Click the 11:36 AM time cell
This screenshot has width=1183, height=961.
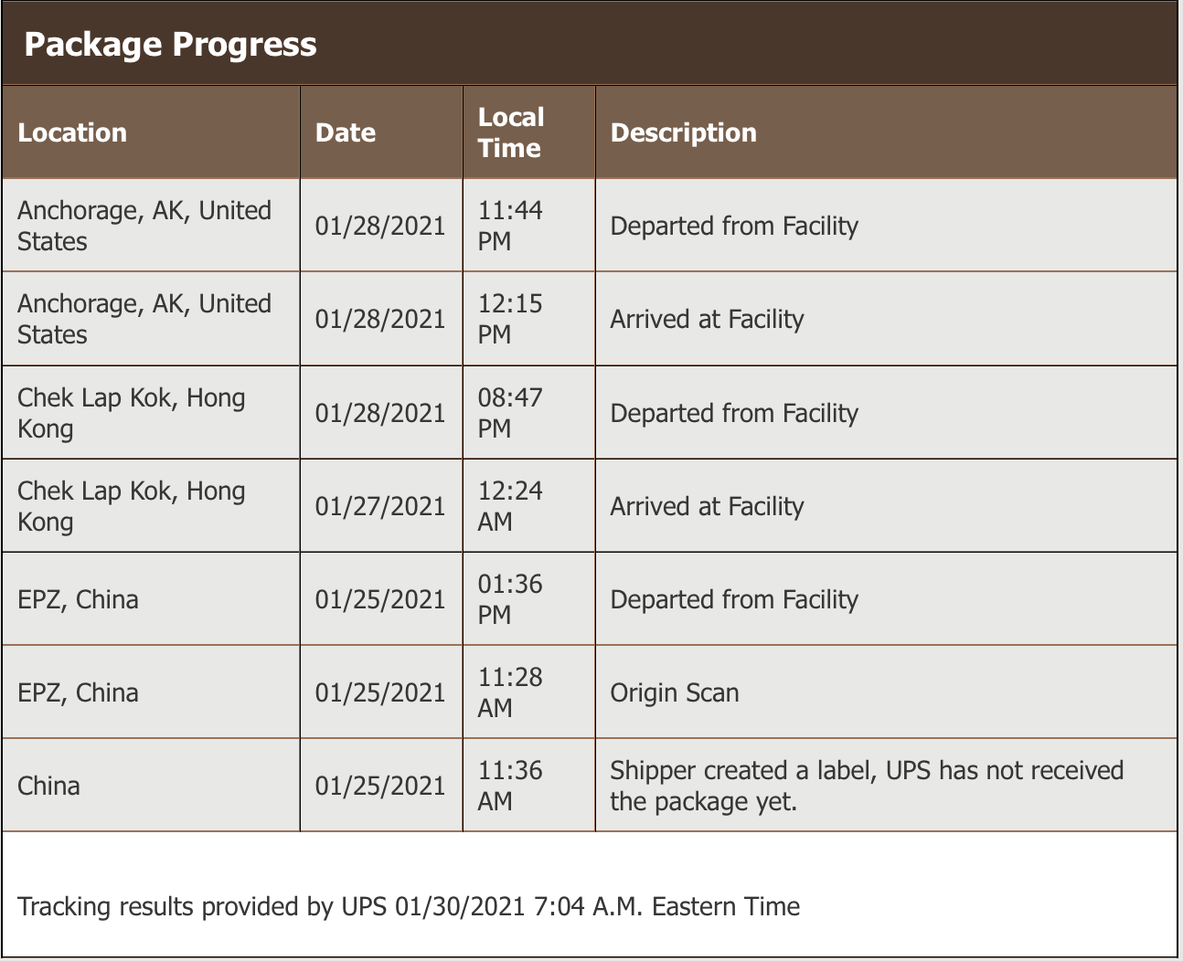[510, 787]
